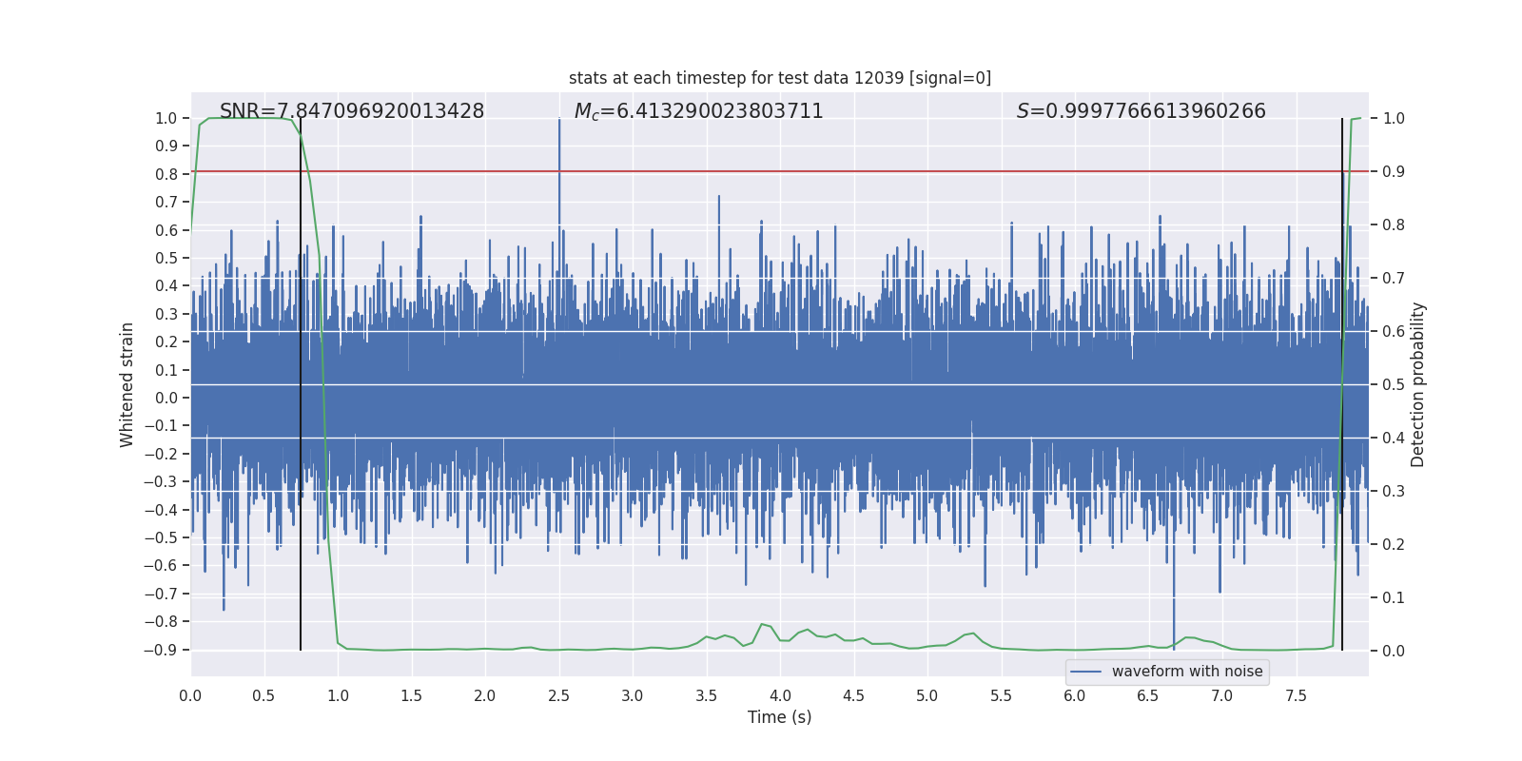1522x761 pixels.
Task: Click the chirp mass M_c annotation
Action: [x=698, y=111]
